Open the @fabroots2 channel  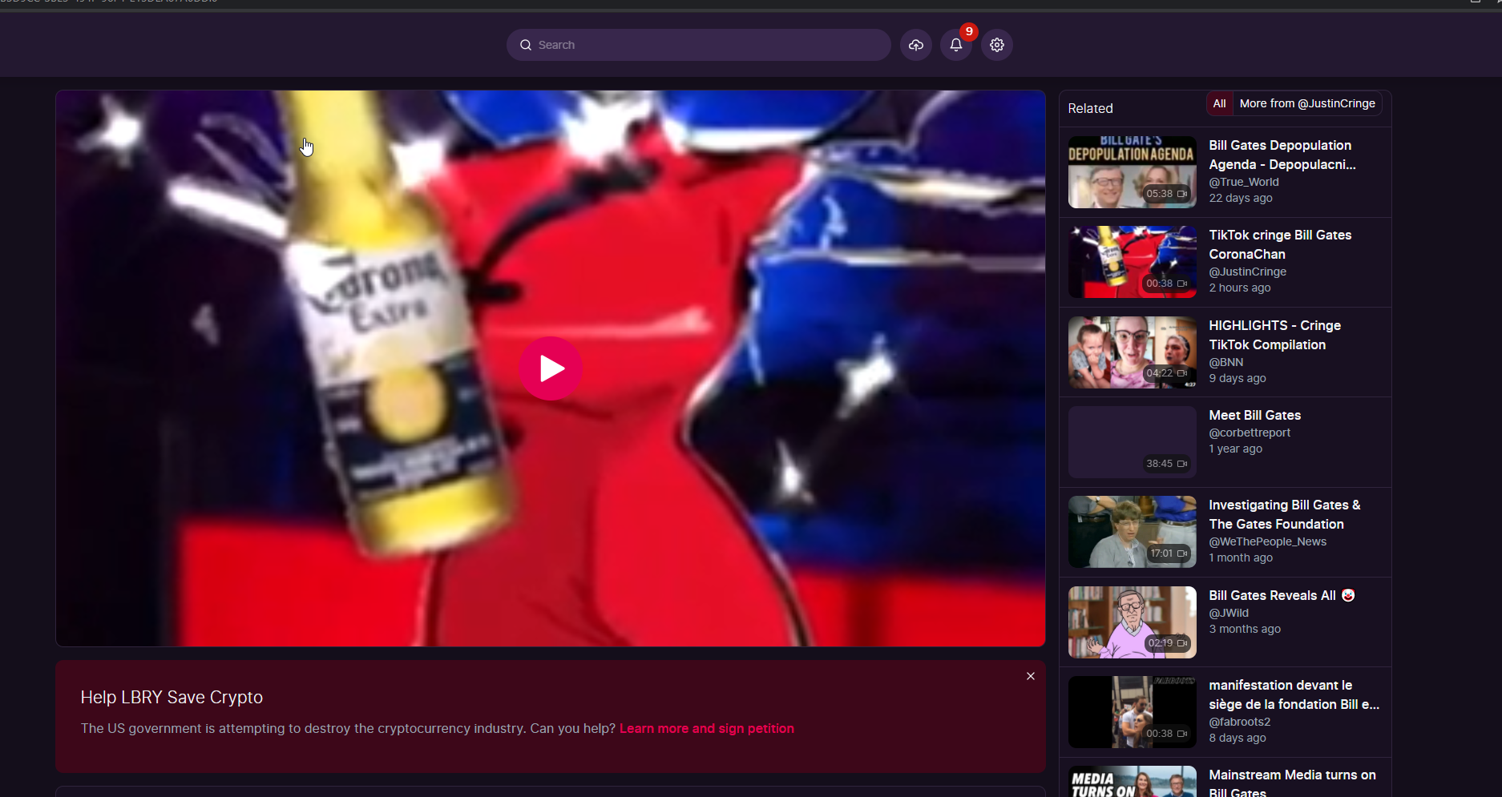coord(1239,722)
